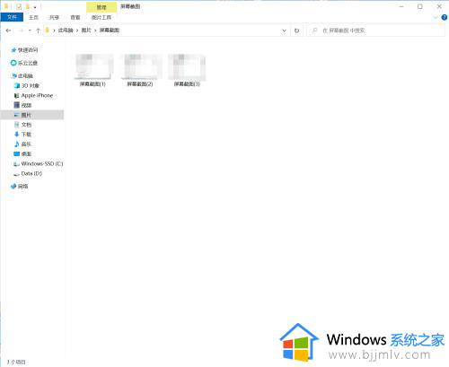The image size is (449, 367).
Task: Click the Forward navigation arrow
Action: tap(21, 31)
